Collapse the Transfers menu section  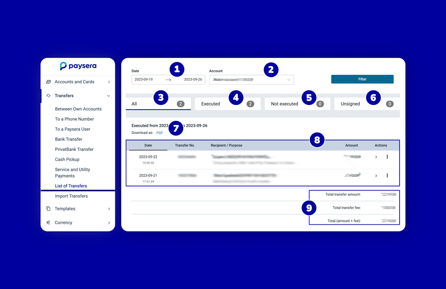pos(109,96)
